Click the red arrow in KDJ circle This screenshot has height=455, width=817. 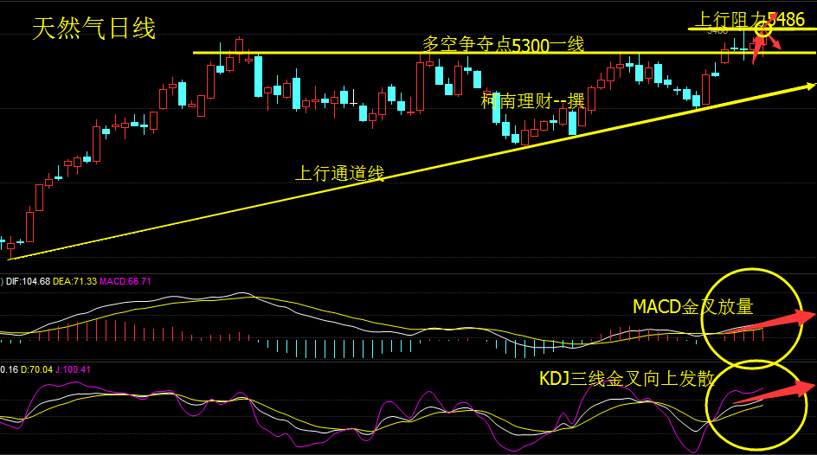click(775, 392)
